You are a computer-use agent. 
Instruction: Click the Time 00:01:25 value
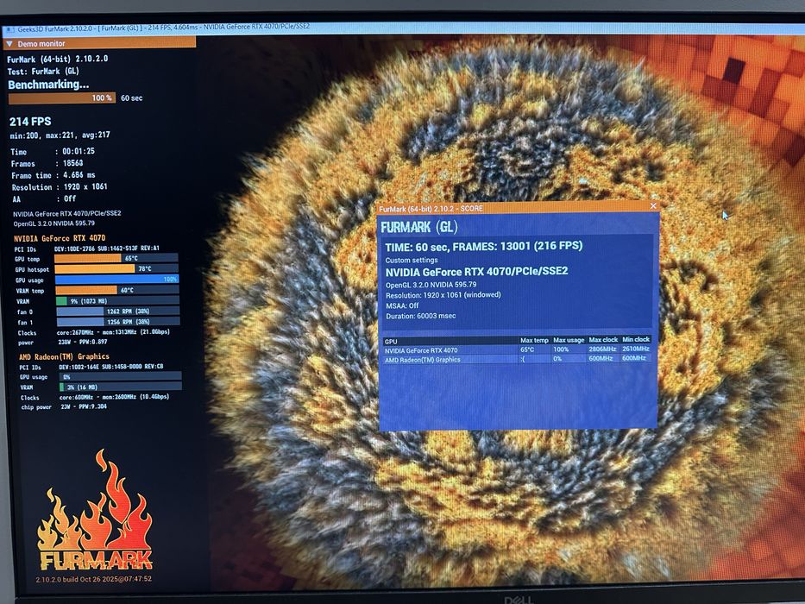[79, 151]
